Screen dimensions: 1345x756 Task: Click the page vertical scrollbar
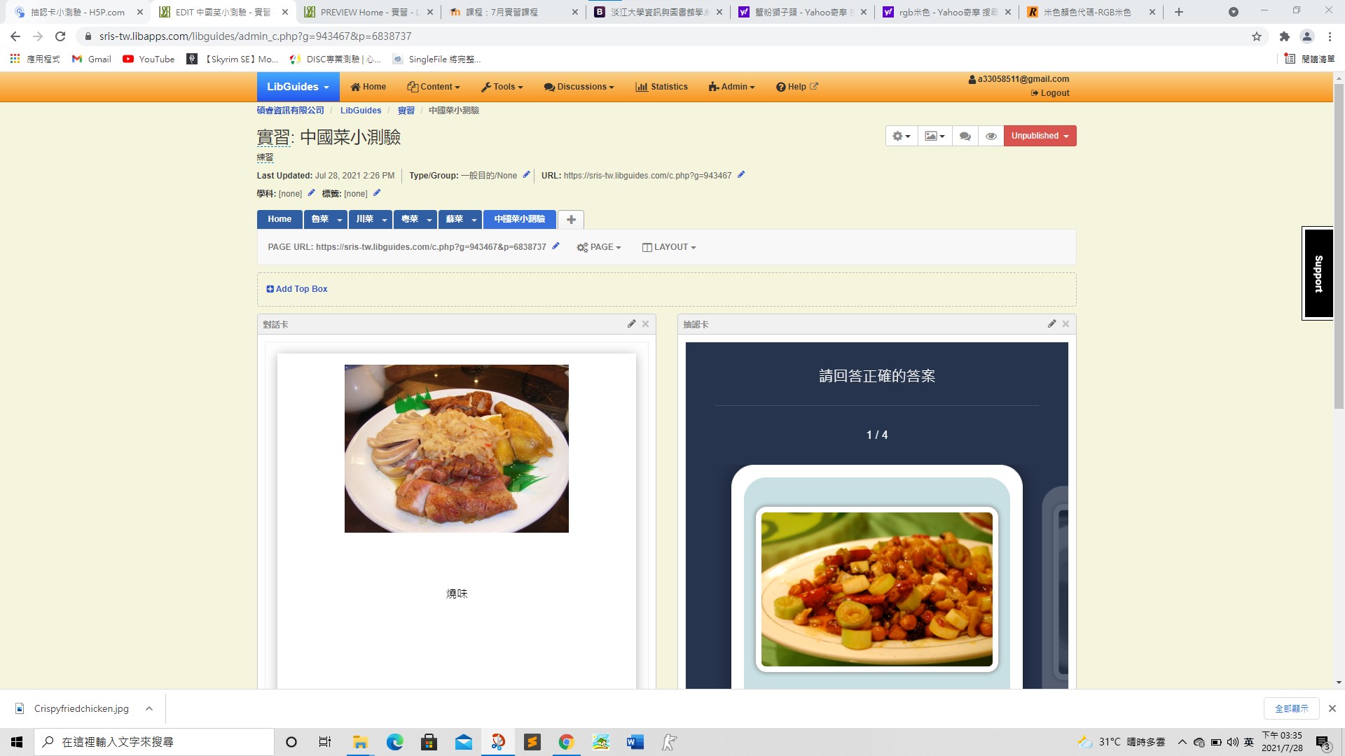click(x=1339, y=245)
